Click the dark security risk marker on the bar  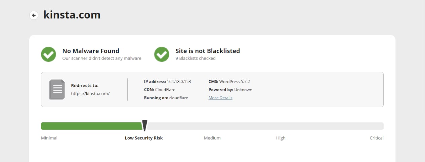144,125
